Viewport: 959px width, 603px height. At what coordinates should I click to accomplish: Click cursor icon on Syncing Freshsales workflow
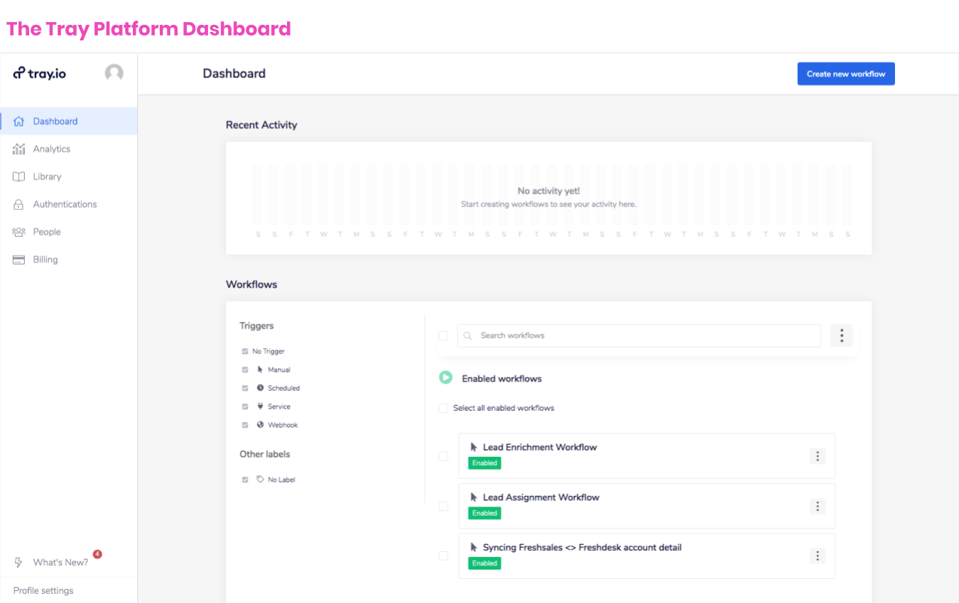tap(474, 548)
